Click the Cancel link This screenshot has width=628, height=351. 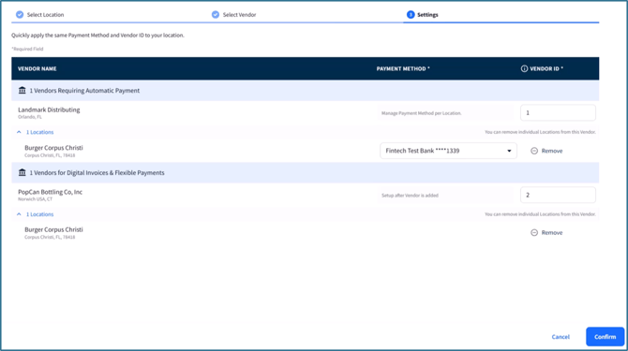[561, 337]
